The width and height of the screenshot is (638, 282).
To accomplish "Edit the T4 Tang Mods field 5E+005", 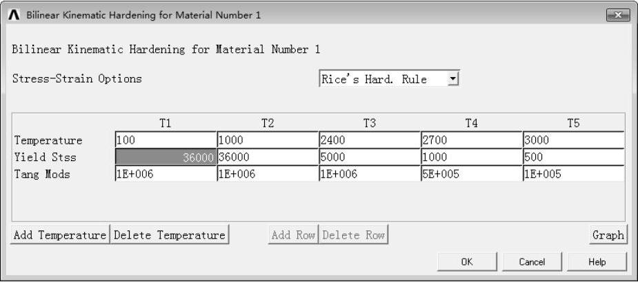I will pos(472,174).
